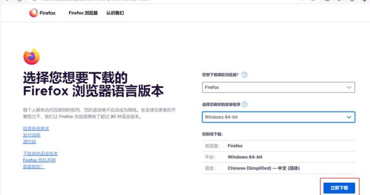Expand the Windows 64-bit installer dropdown

coord(279,117)
